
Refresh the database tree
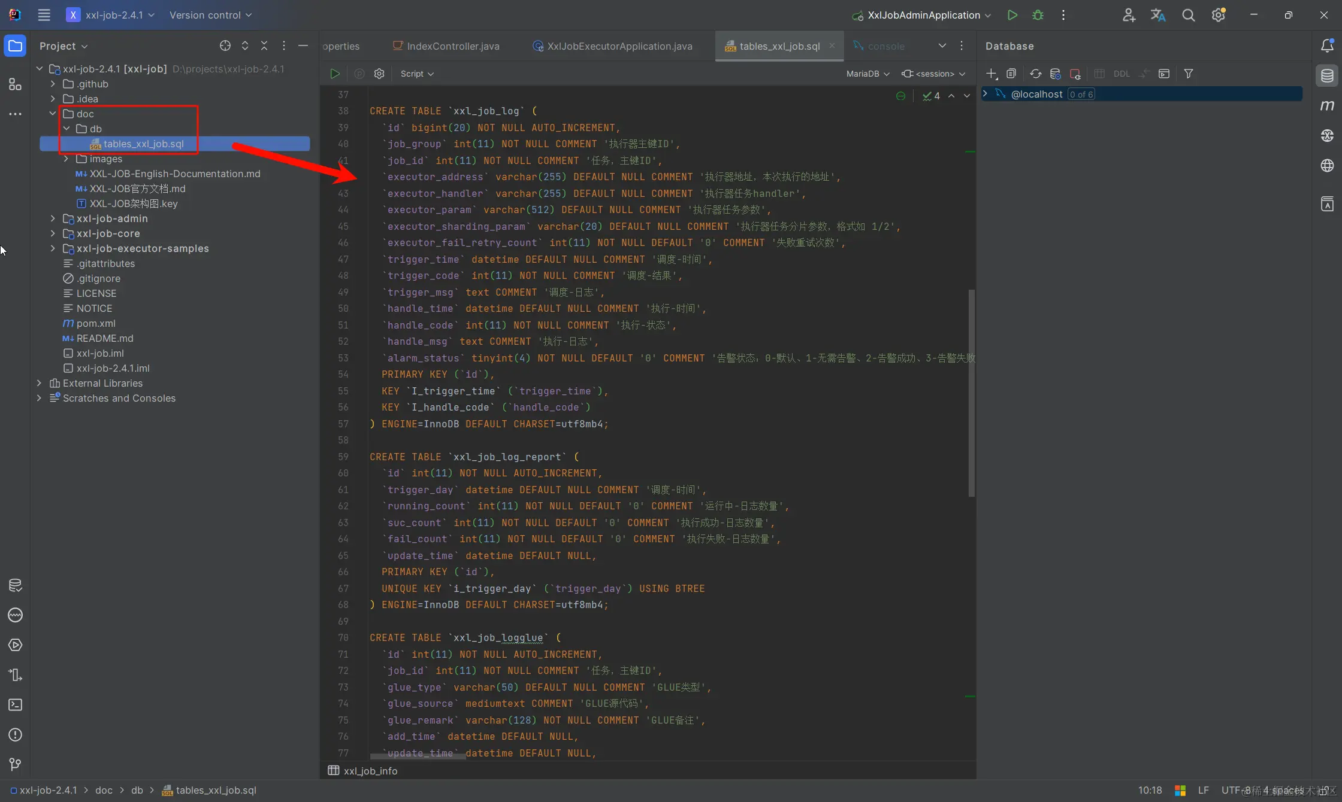coord(1035,74)
